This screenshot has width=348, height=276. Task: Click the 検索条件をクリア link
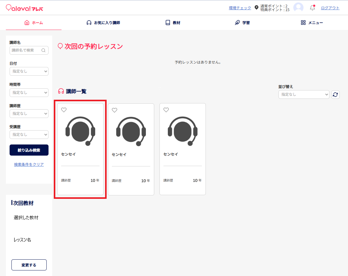29,165
